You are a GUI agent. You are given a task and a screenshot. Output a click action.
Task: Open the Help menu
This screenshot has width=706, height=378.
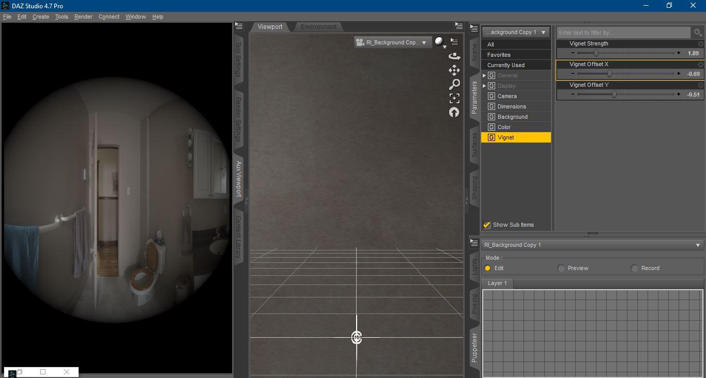[158, 17]
